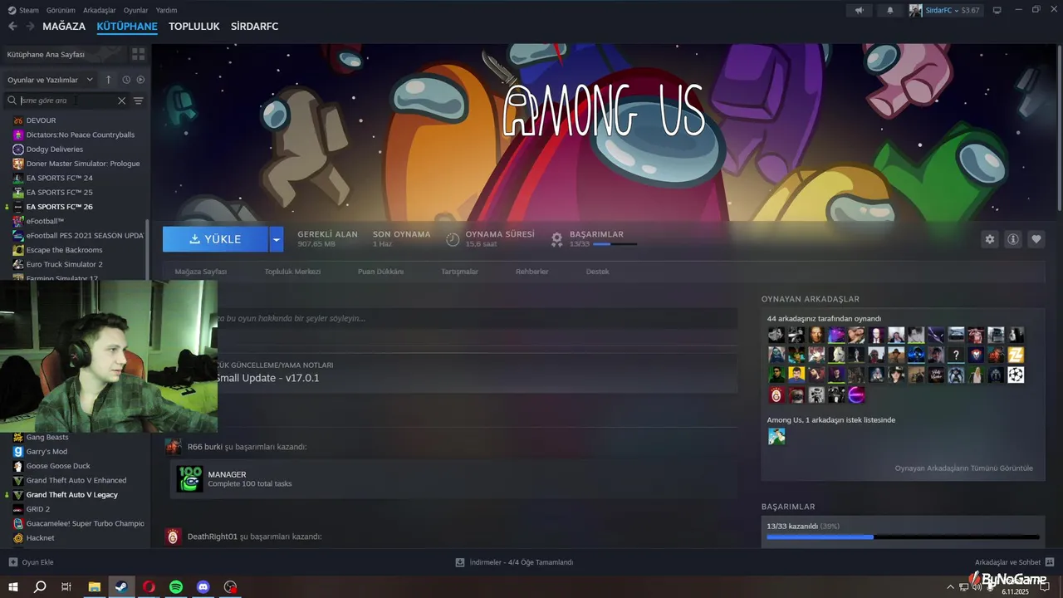Open the Rehberler link
Screen dimensions: 1063x598
point(531,272)
